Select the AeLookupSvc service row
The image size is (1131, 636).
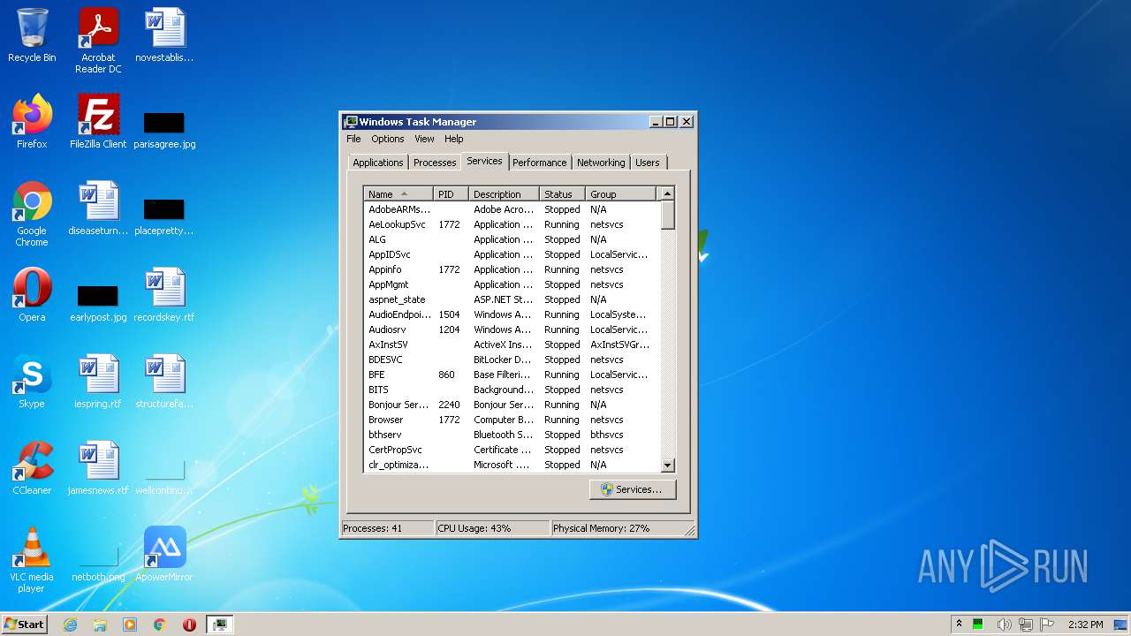(512, 224)
